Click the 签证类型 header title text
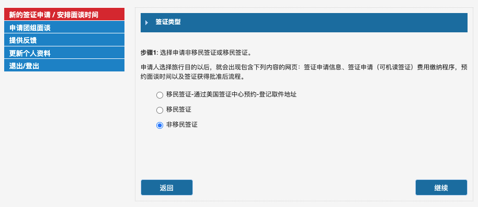 168,22
